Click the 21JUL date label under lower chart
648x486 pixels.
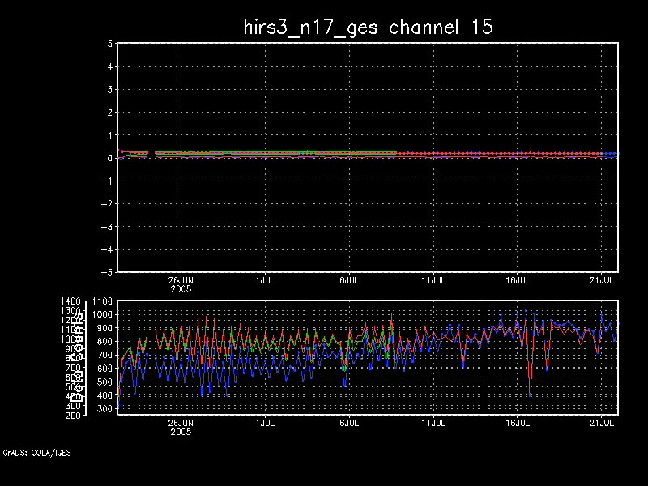coord(603,422)
